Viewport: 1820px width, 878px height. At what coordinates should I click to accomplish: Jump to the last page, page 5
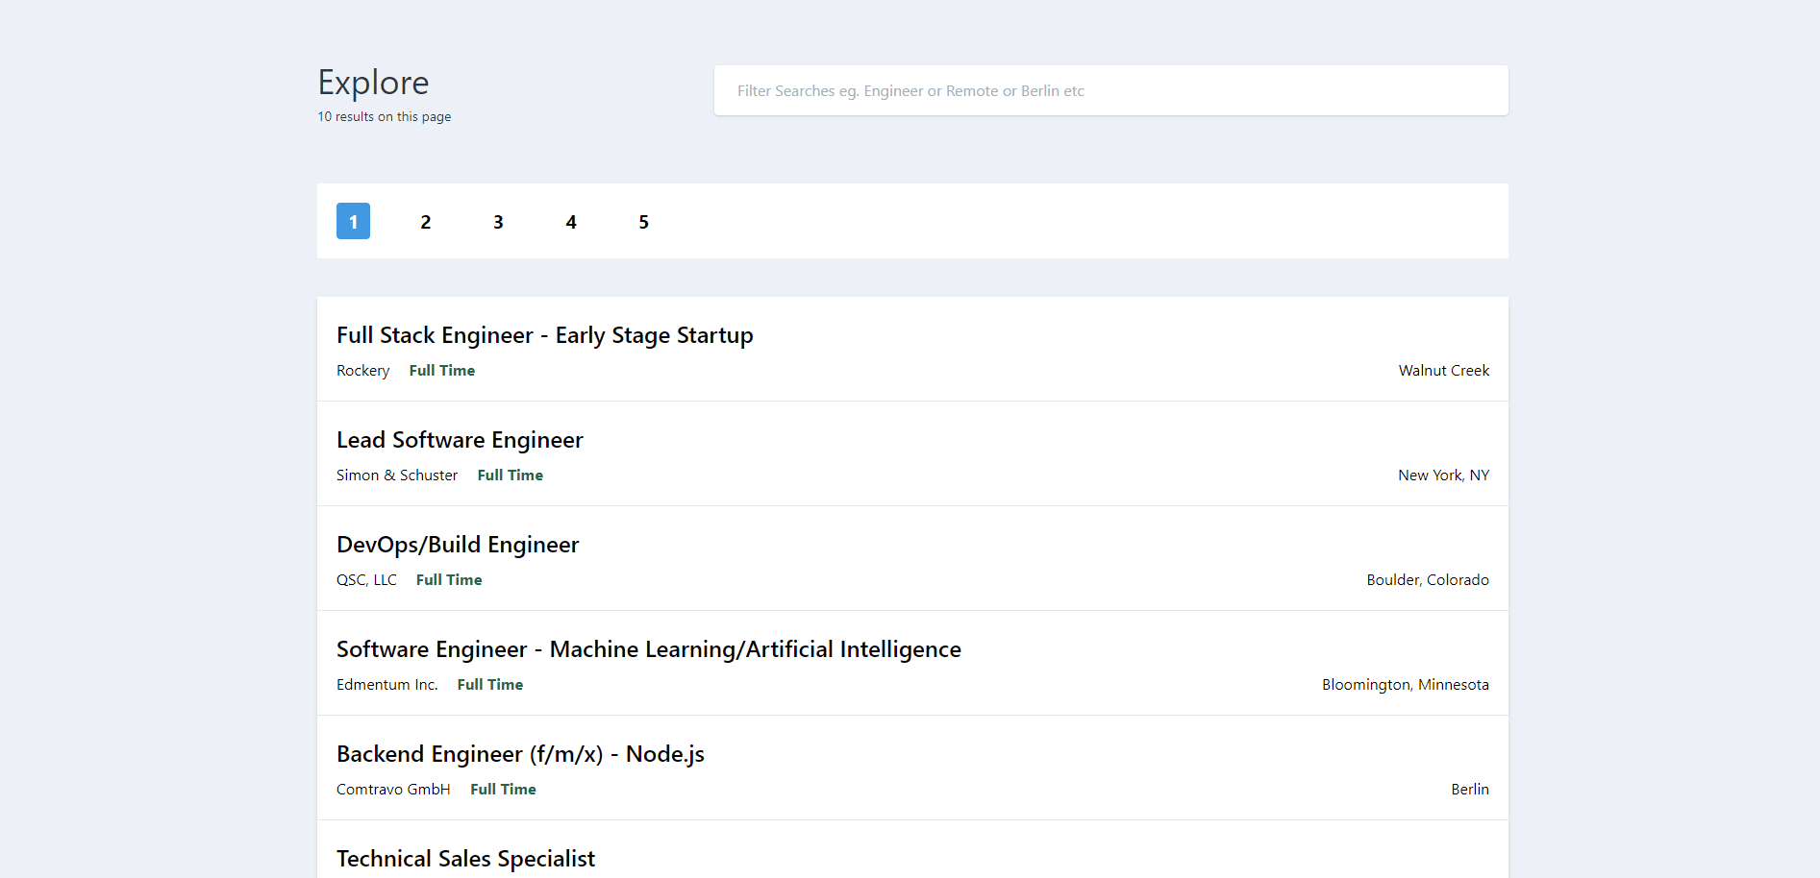tap(643, 221)
